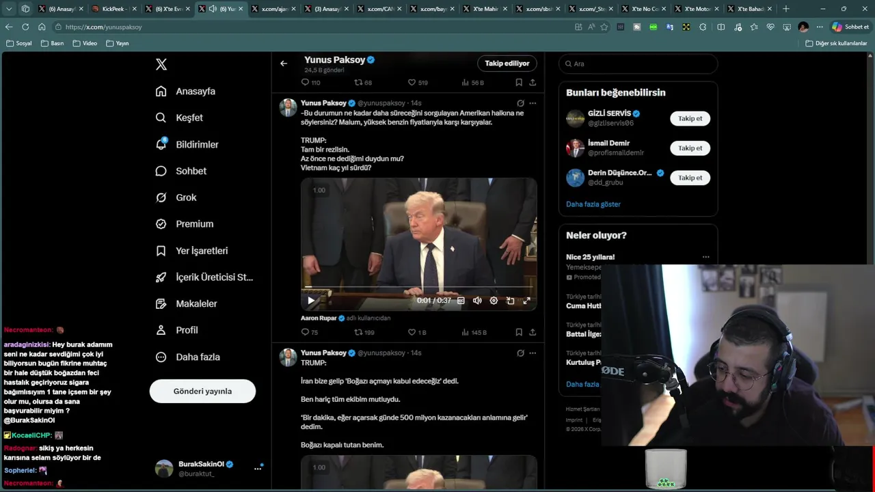
Task: Open Makaleler in sidebar
Action: (186, 303)
